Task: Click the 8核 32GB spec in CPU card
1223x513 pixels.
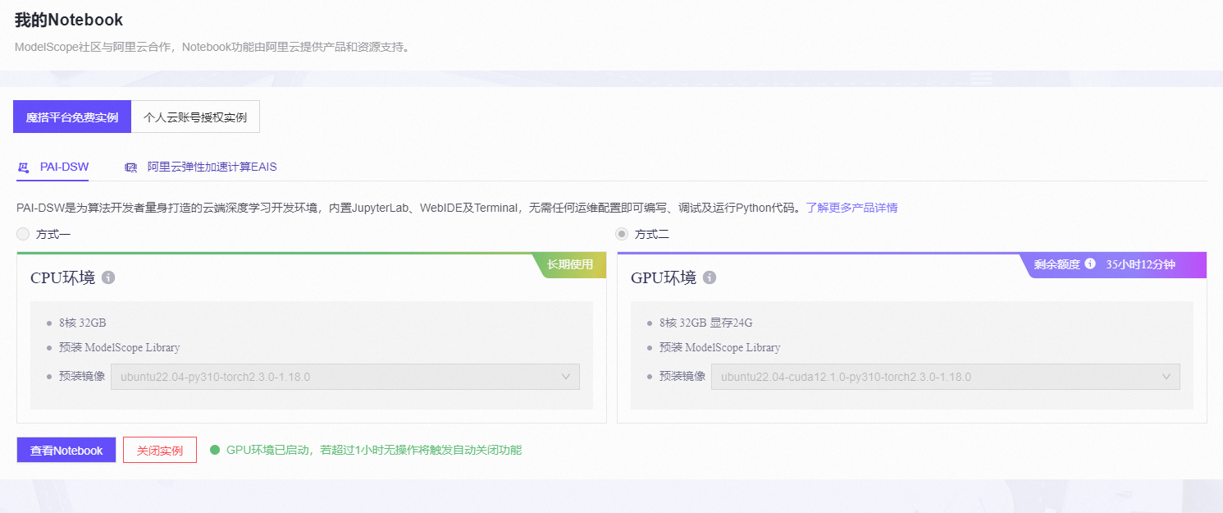Action: 83,323
